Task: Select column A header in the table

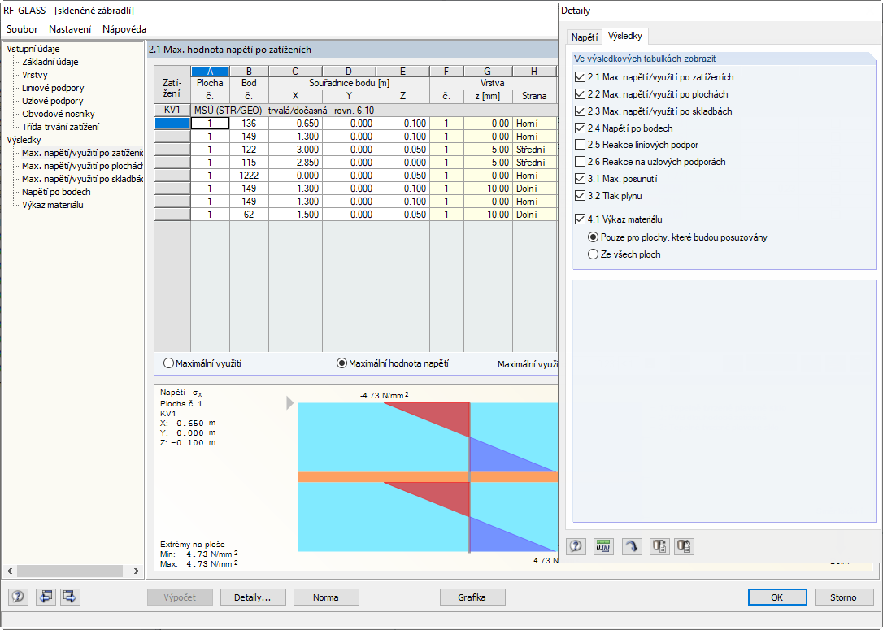Action: point(210,71)
